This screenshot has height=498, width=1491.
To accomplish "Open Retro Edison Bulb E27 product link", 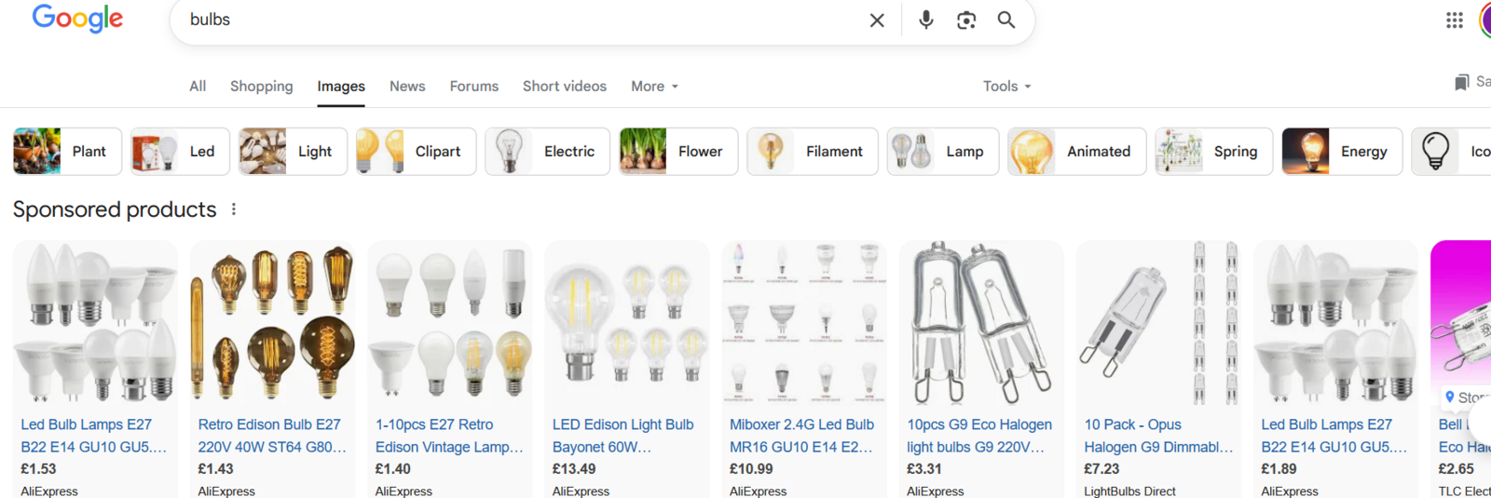I will click(x=270, y=435).
